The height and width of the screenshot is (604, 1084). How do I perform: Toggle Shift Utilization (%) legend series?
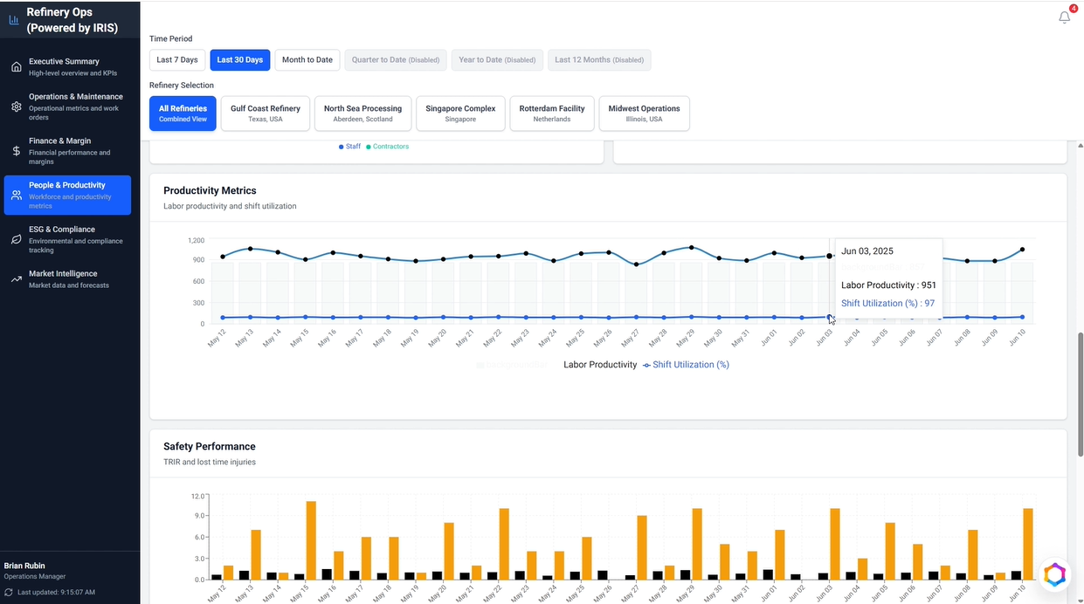click(x=686, y=365)
